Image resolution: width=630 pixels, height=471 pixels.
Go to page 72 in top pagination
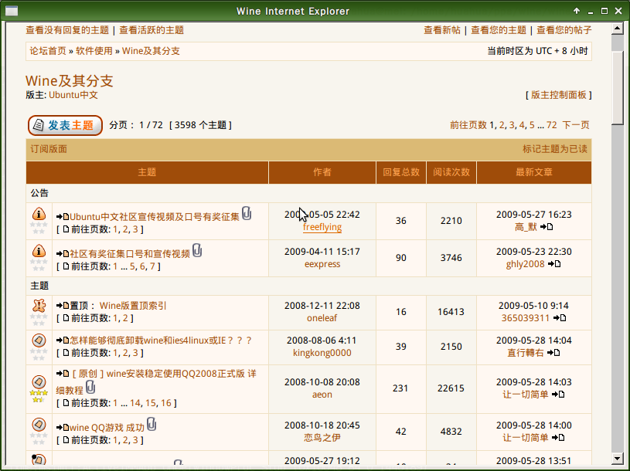click(552, 125)
